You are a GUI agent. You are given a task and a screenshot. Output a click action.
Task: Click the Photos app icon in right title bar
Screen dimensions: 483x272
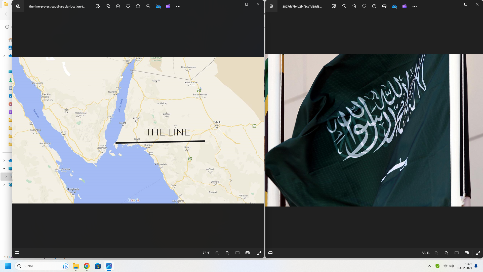coord(271,6)
